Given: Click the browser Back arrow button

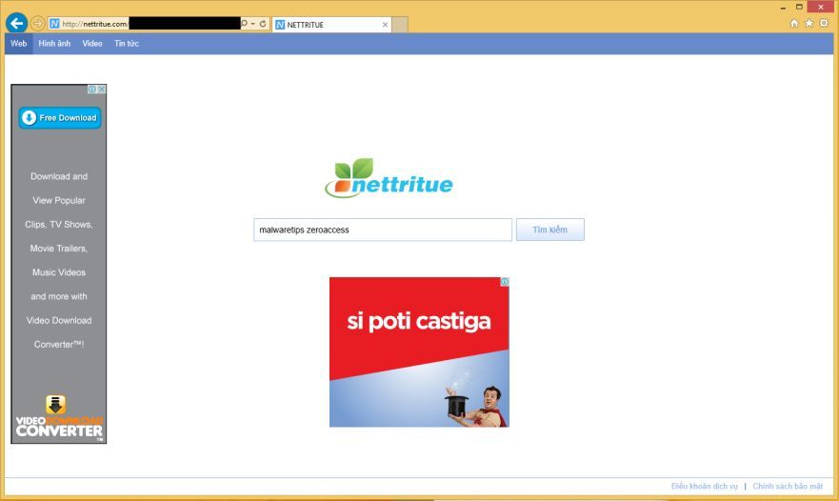Looking at the screenshot, I should click(16, 24).
